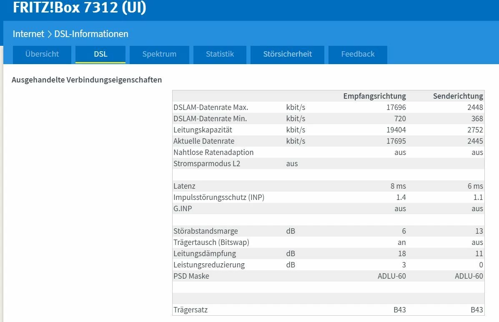Click the value 2445

475,141
